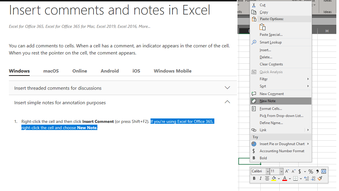Decrease decimal places in the mini toolbar

point(313,178)
